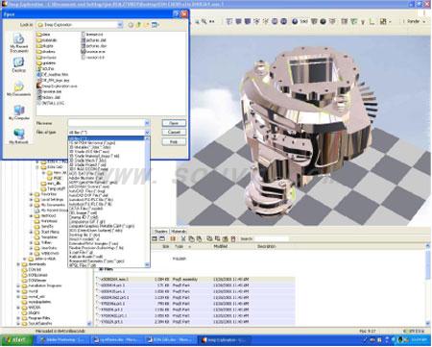Click the views menu icon in the dialog
Screen dimensions: 432x347
(156, 25)
